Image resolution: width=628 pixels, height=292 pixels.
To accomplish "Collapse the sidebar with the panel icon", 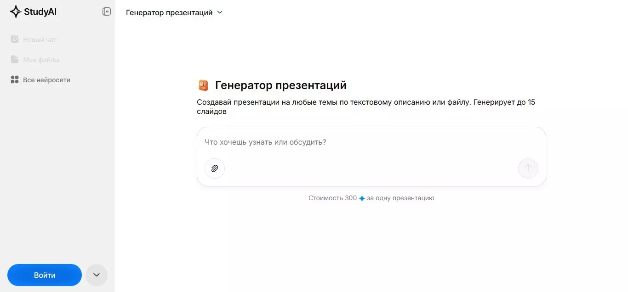I will pyautogui.click(x=107, y=12).
